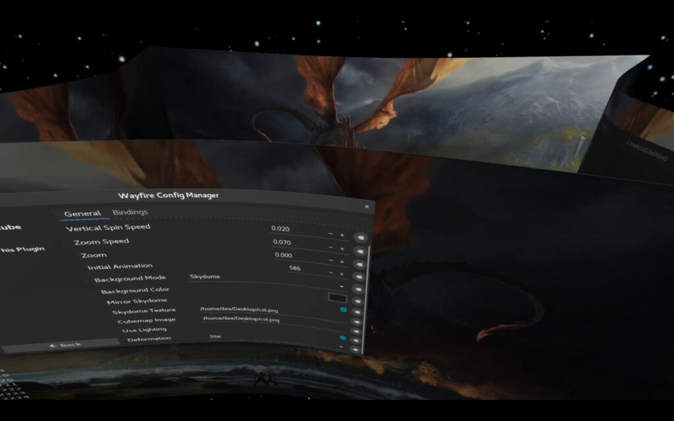Reset Zoom Speed using its reset icon
This screenshot has width=674, height=421.
pyautogui.click(x=359, y=251)
